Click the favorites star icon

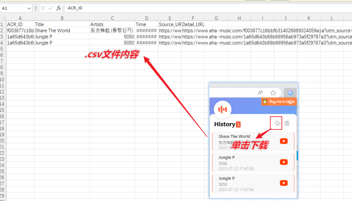(x=273, y=92)
